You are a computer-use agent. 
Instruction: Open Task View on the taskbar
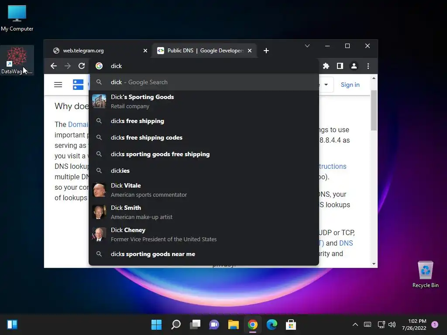click(x=195, y=325)
